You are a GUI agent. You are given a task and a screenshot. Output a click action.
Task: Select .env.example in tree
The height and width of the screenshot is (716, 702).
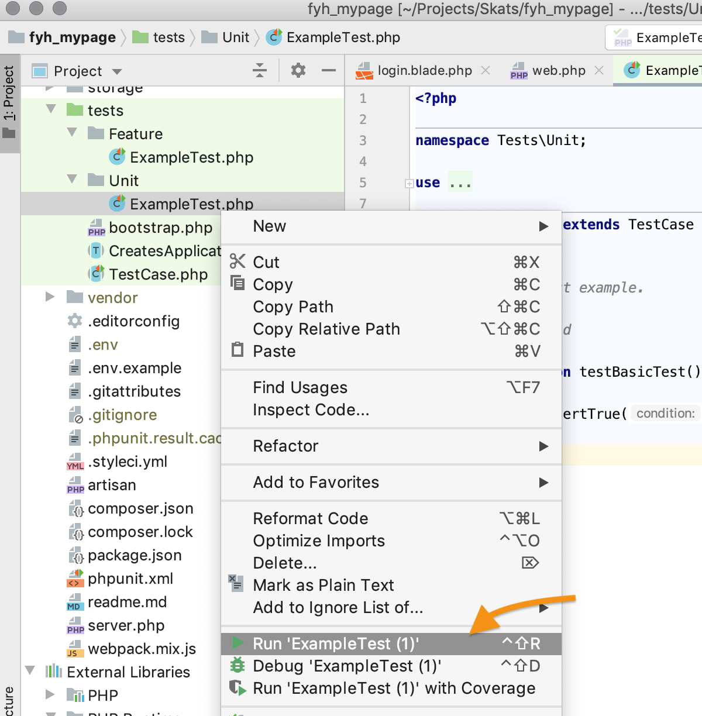(124, 368)
